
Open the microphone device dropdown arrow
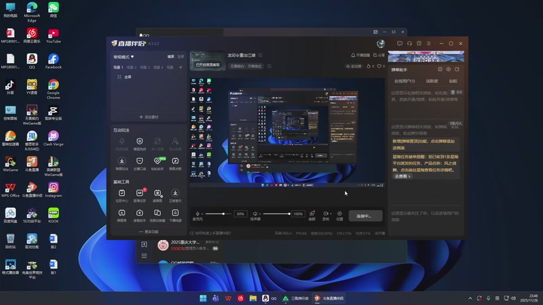tap(202, 213)
